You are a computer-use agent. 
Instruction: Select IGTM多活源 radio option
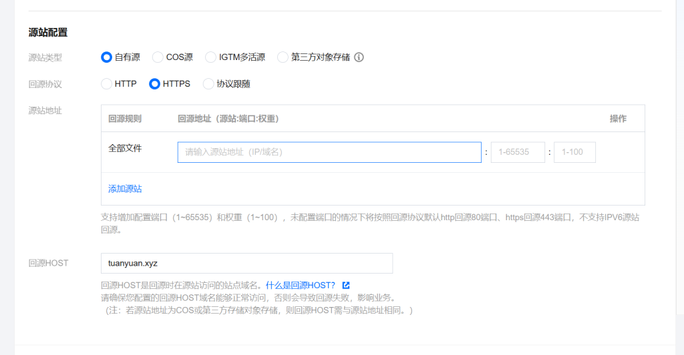210,57
